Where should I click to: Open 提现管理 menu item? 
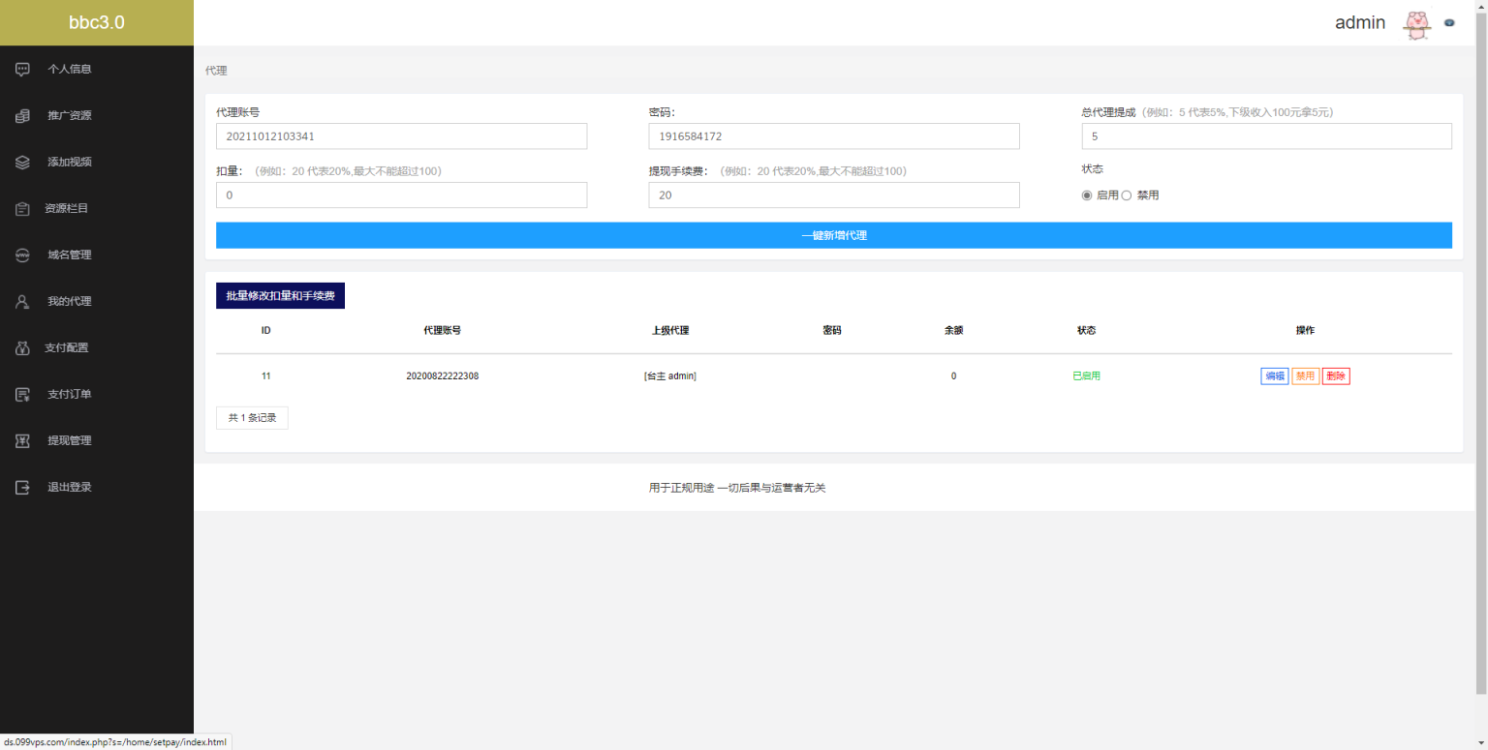69,440
